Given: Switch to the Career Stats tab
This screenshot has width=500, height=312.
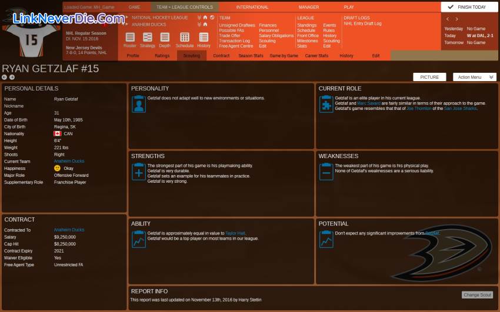Looking at the screenshot, I should (x=316, y=56).
